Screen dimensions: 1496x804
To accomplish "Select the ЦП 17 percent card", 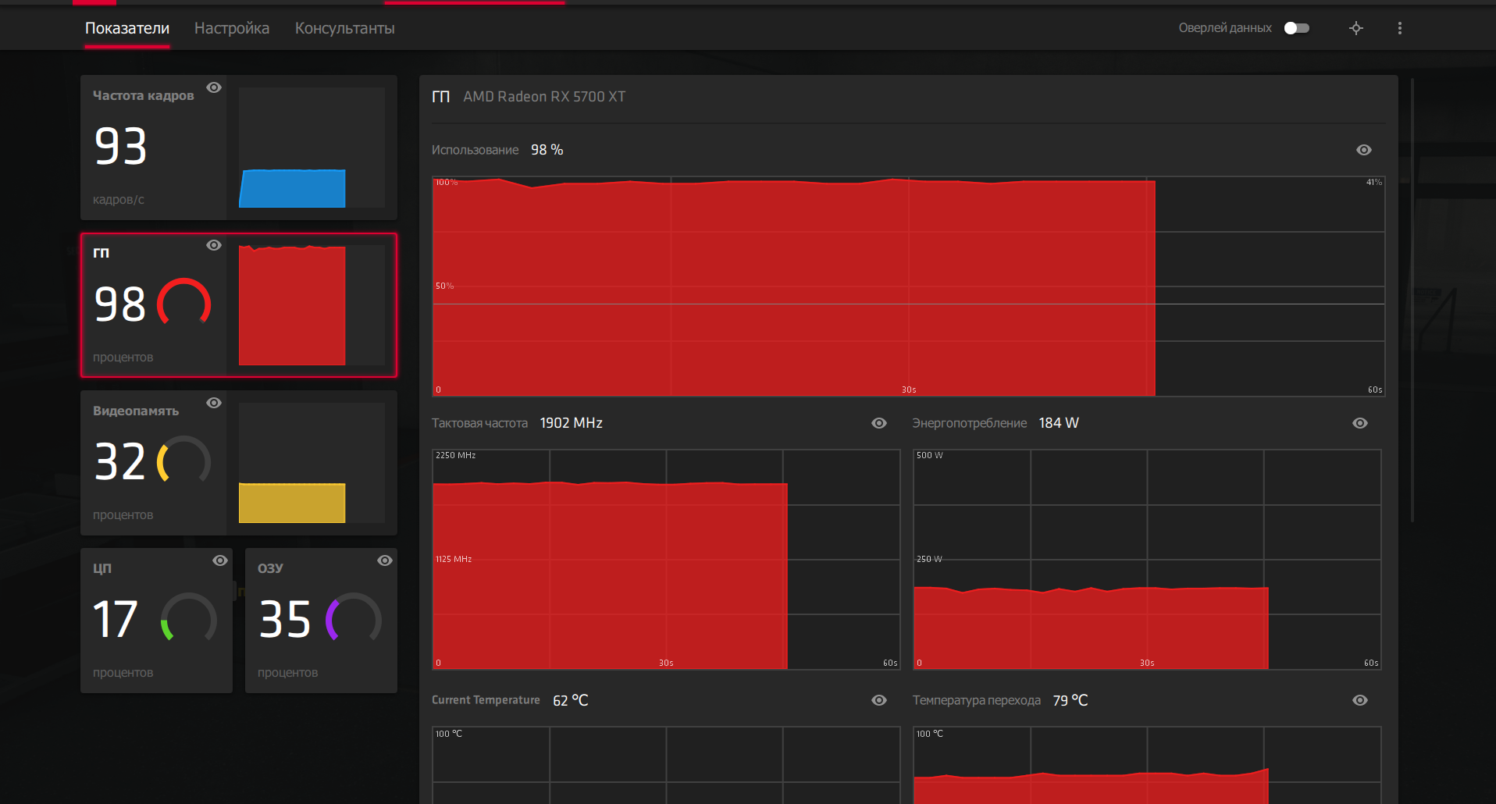I will [156, 621].
